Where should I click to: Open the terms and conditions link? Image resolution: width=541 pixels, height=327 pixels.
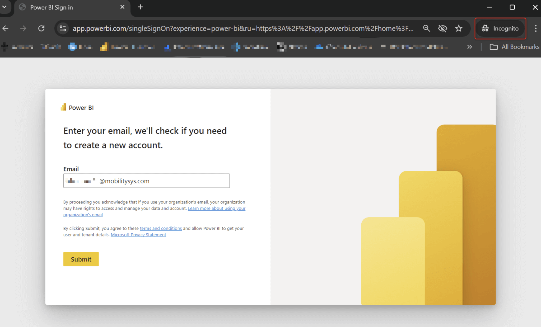161,228
